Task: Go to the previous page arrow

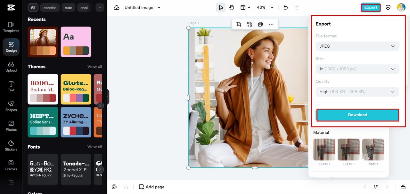Action: click(x=365, y=187)
